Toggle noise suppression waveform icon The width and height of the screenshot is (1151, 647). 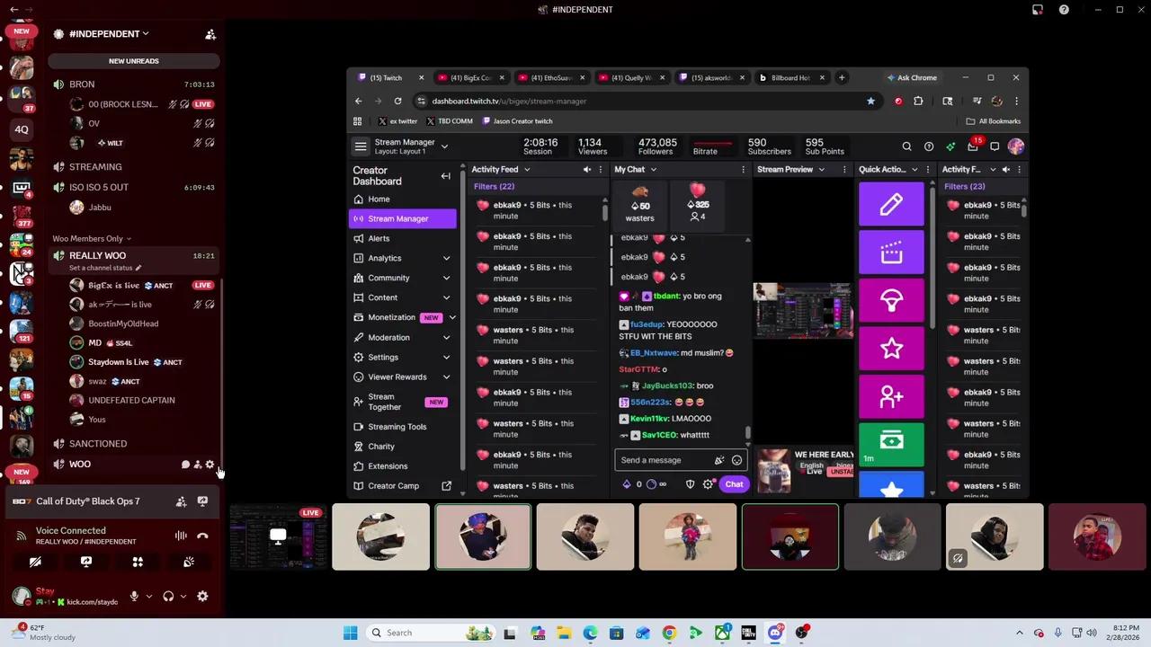click(x=181, y=536)
